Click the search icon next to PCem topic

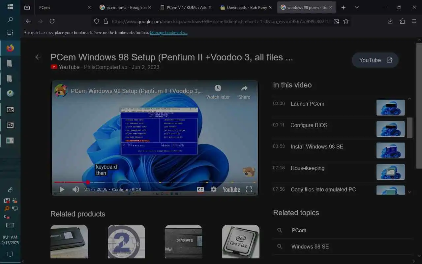tap(280, 230)
